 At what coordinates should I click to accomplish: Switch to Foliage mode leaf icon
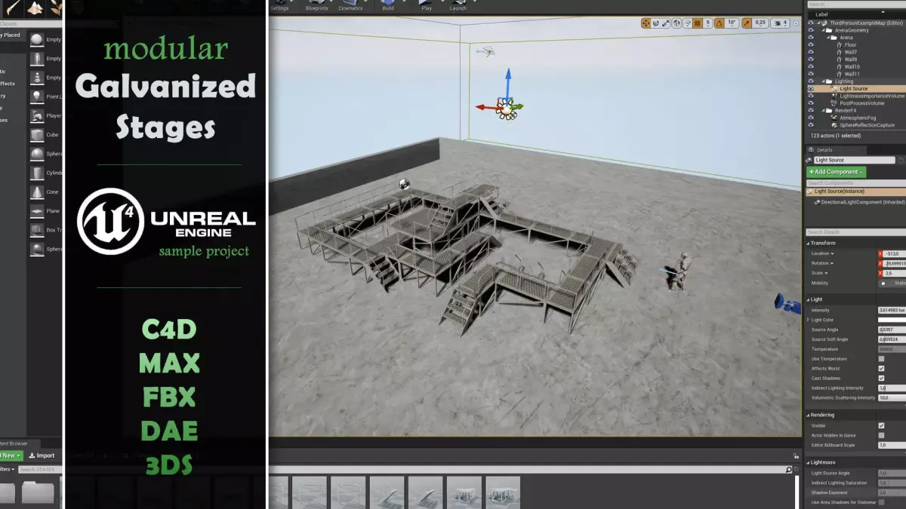57,8
